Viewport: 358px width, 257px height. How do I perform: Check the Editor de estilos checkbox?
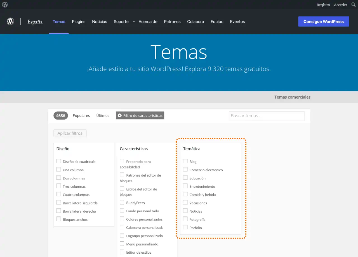coord(122,252)
